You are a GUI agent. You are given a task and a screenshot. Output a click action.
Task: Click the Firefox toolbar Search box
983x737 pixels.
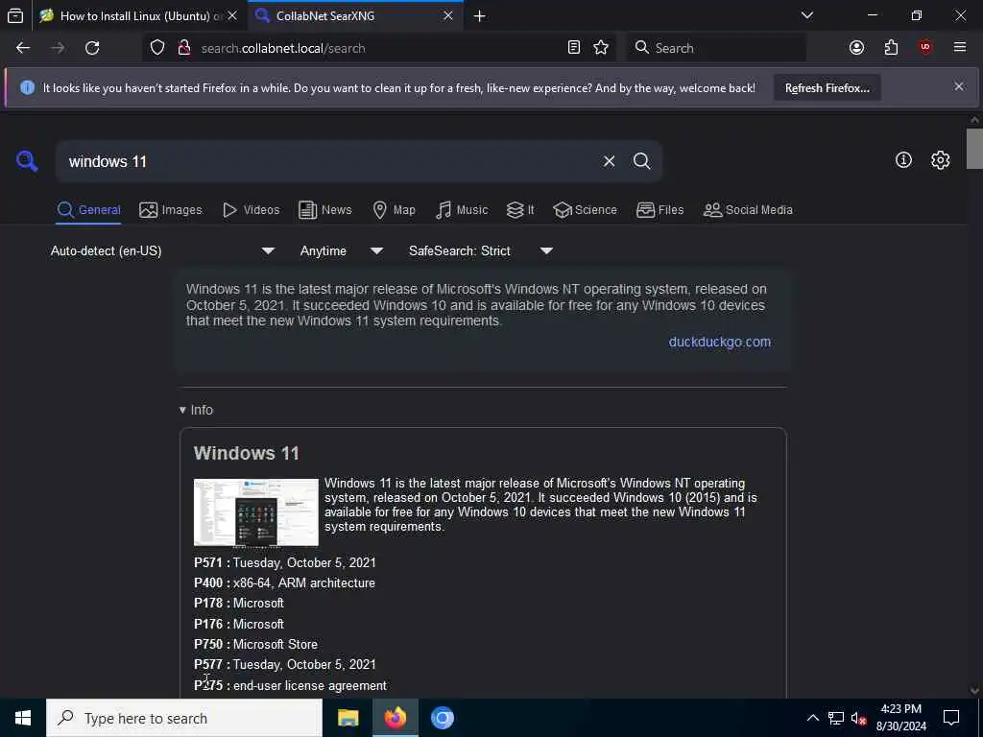click(x=716, y=48)
